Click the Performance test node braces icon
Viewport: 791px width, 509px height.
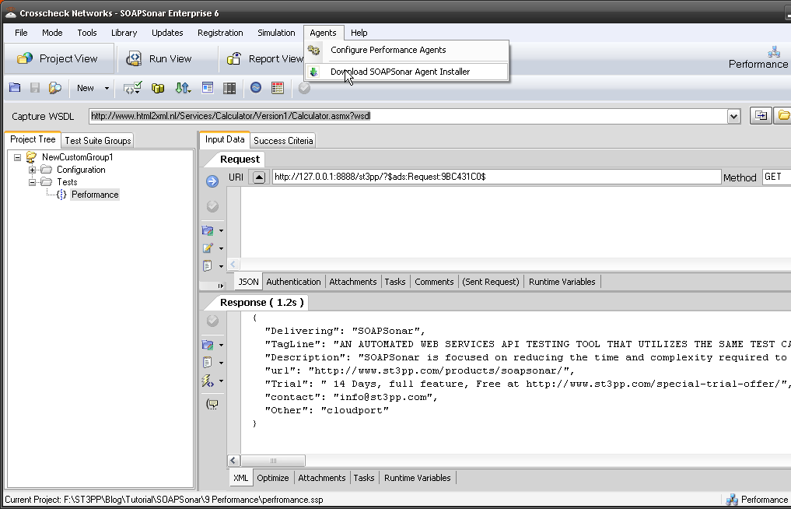click(61, 195)
